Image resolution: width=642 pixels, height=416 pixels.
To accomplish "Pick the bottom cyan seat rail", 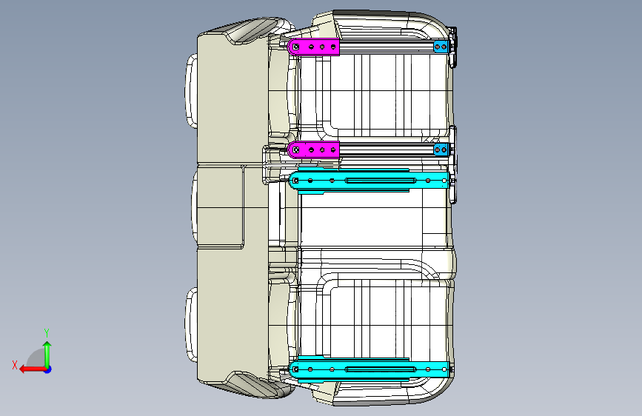I will [x=369, y=369].
